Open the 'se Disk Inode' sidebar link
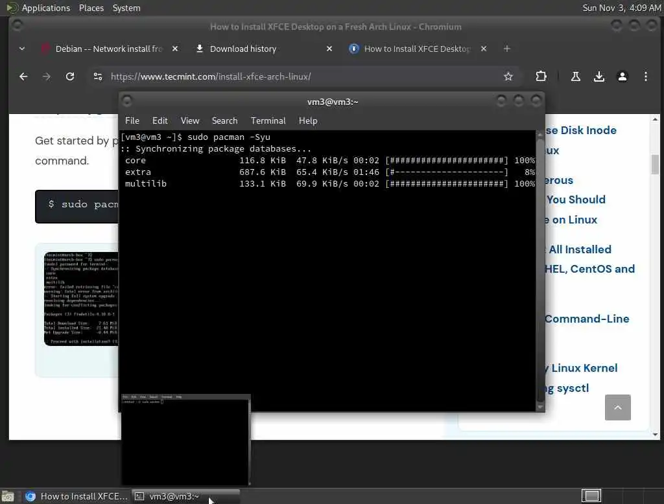The width and height of the screenshot is (664, 504). pyautogui.click(x=580, y=130)
